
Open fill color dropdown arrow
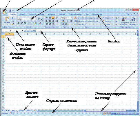38,23
